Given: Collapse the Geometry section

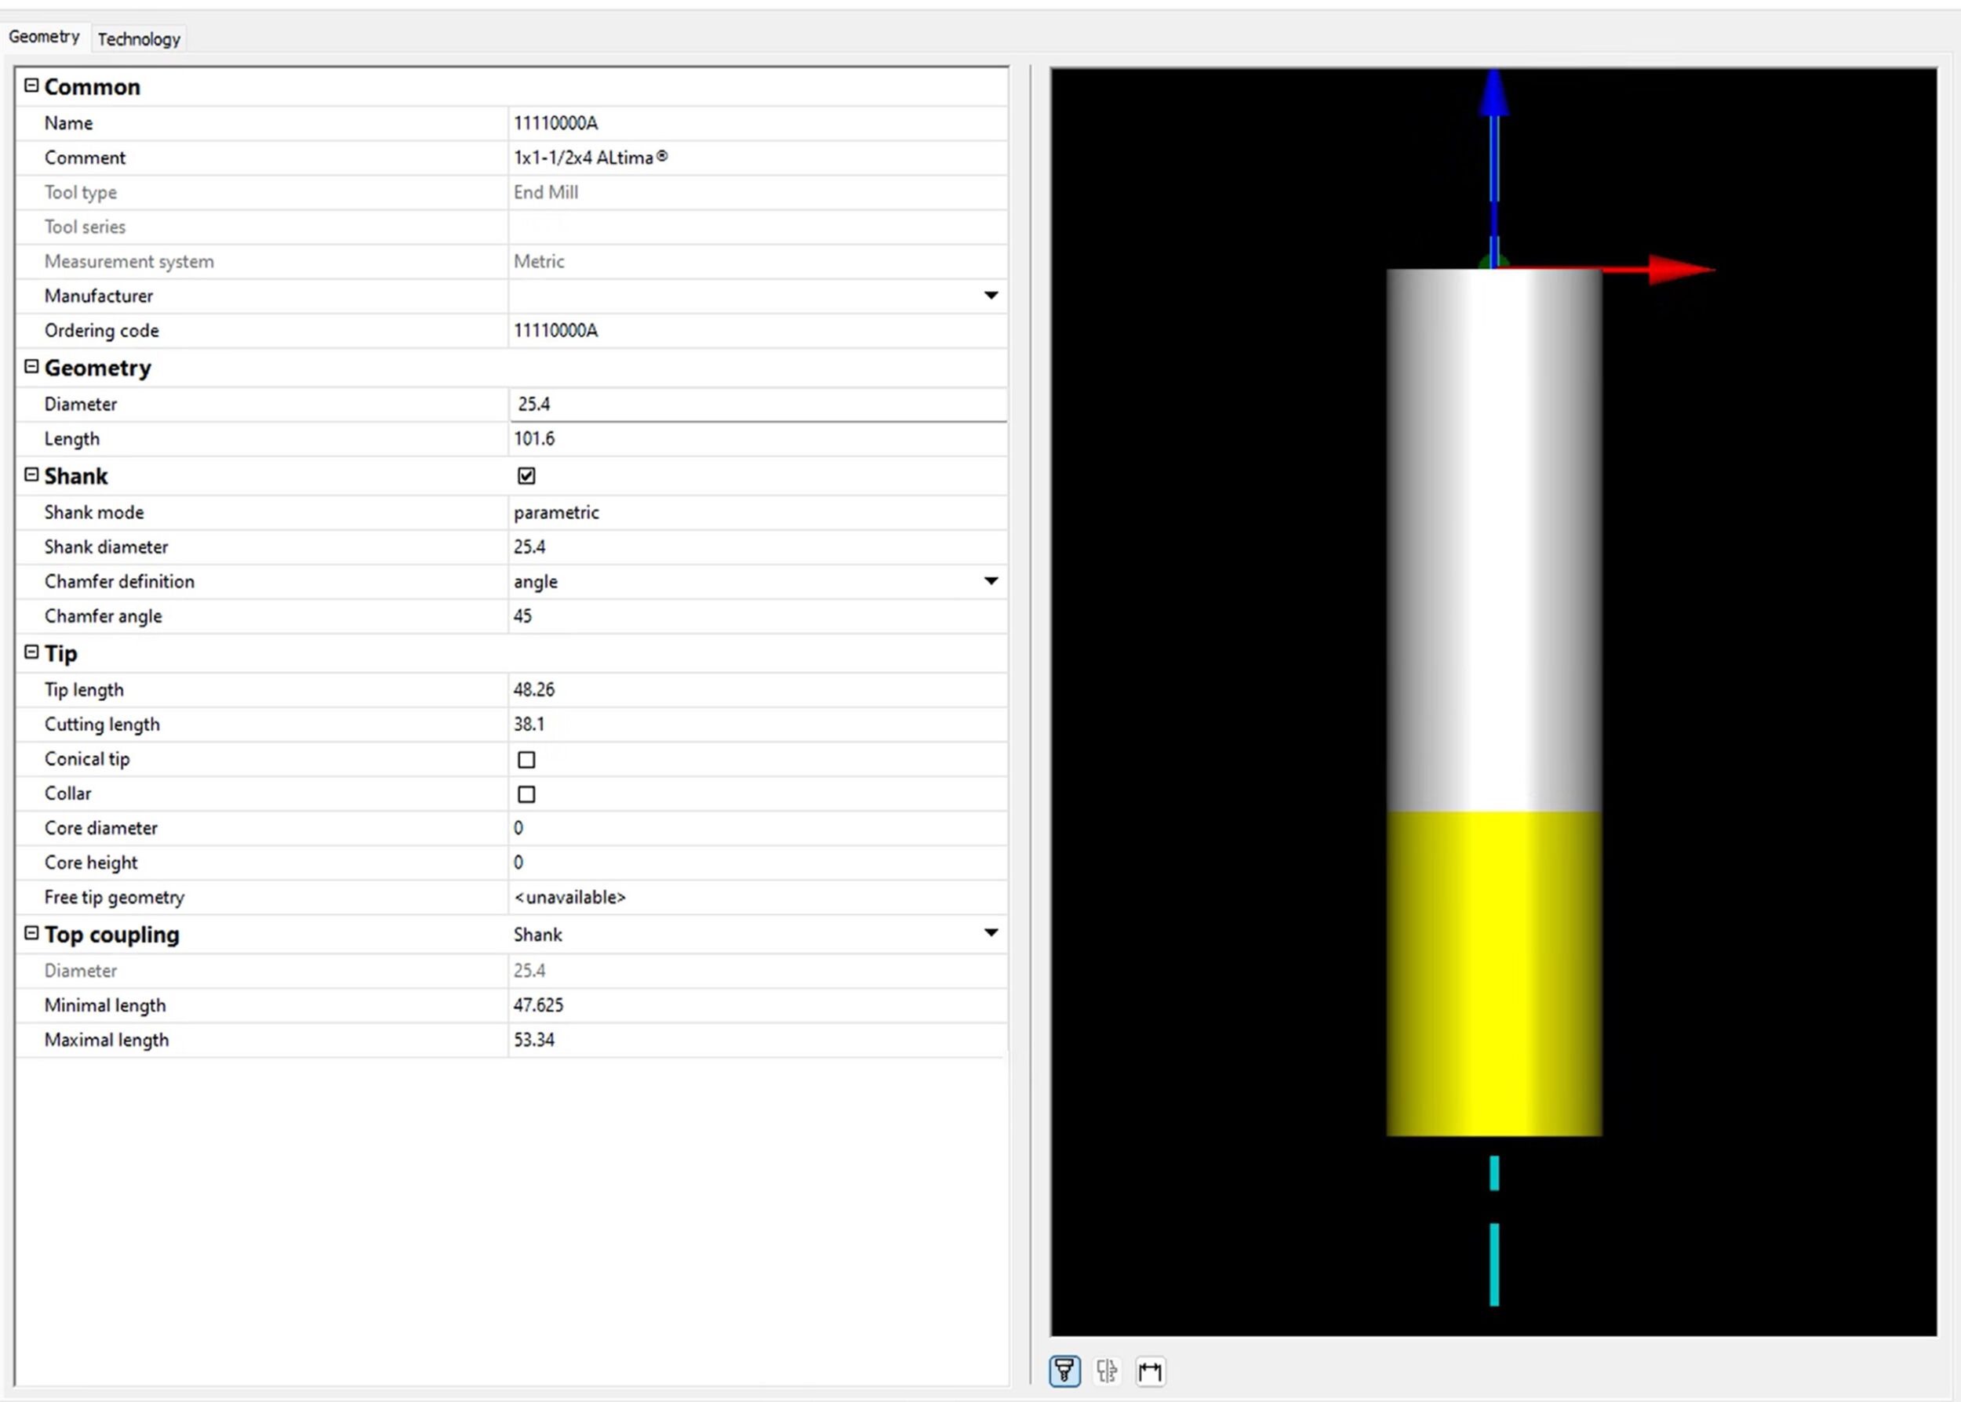Looking at the screenshot, I should [x=32, y=367].
